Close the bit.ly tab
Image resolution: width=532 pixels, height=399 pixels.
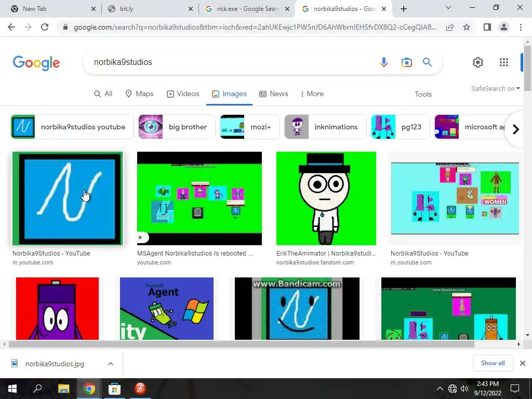pos(191,9)
